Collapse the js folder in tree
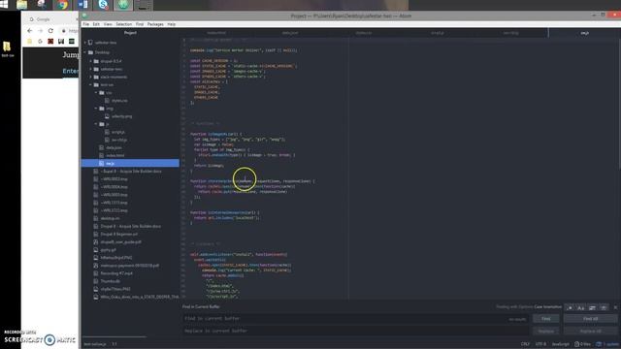The height and width of the screenshot is (349, 621). (96, 124)
